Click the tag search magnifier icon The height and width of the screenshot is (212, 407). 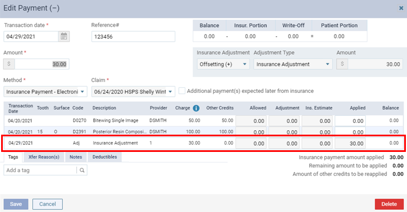click(x=82, y=170)
